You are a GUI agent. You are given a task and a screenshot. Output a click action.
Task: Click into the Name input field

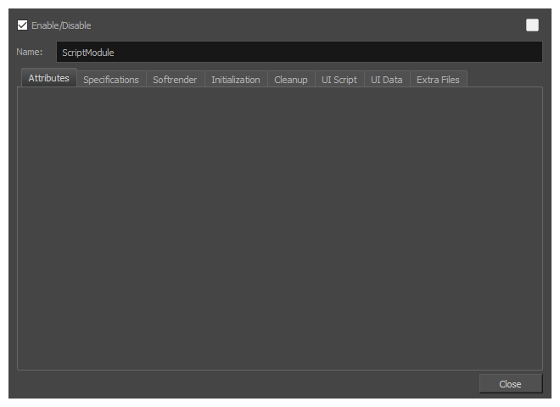tap(299, 53)
